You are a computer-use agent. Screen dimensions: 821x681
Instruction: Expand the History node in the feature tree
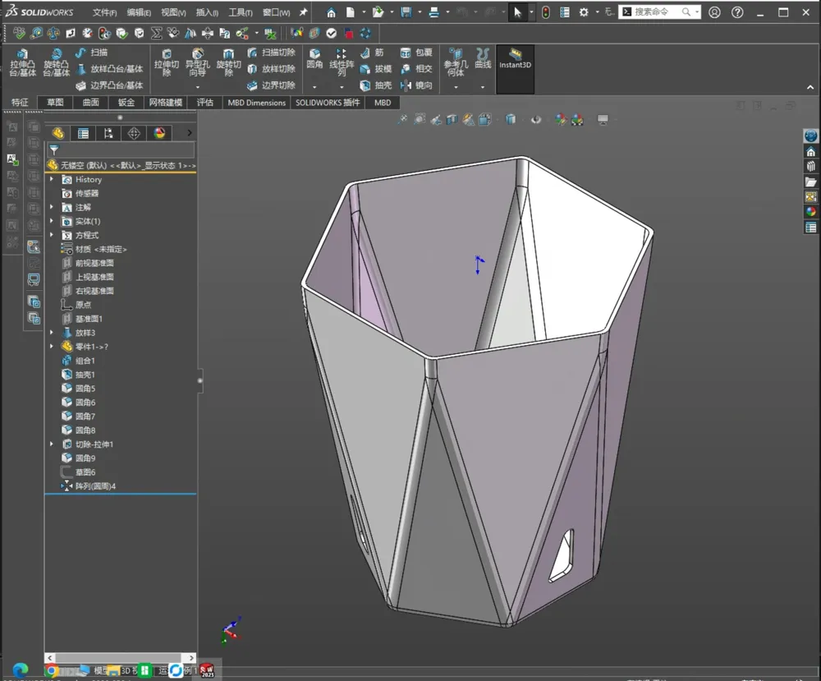(x=51, y=179)
